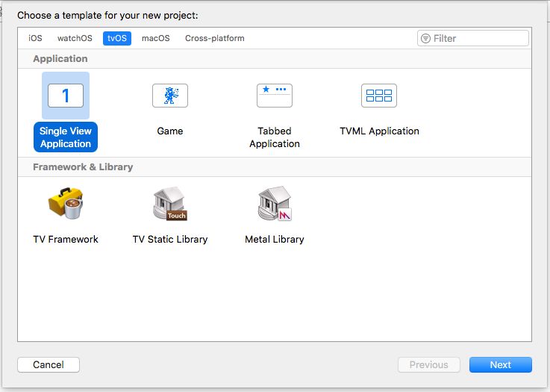
Task: Open the macOS platform tab
Action: pyautogui.click(x=156, y=38)
